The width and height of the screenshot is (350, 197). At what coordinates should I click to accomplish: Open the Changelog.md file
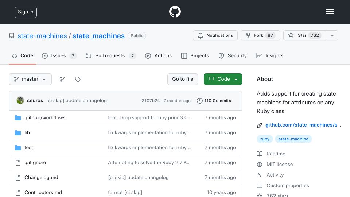click(41, 178)
